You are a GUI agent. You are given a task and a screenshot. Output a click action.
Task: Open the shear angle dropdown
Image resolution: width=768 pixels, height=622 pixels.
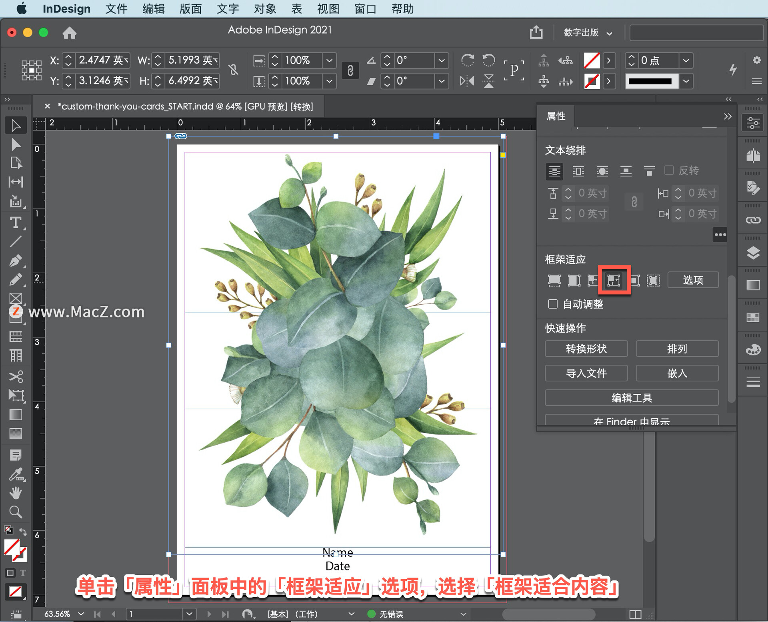click(442, 81)
